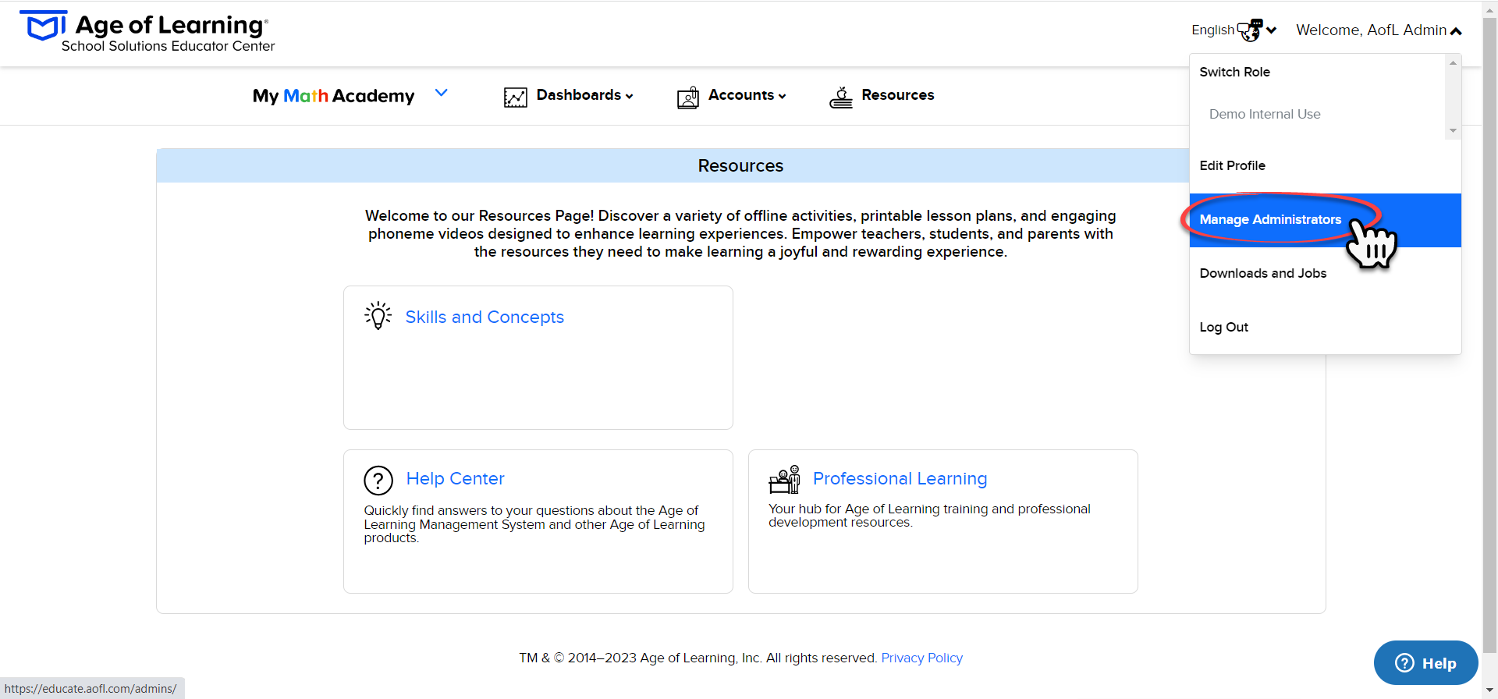Screen dimensions: 1498x699
Task: Open the Help Center link
Action: point(455,479)
